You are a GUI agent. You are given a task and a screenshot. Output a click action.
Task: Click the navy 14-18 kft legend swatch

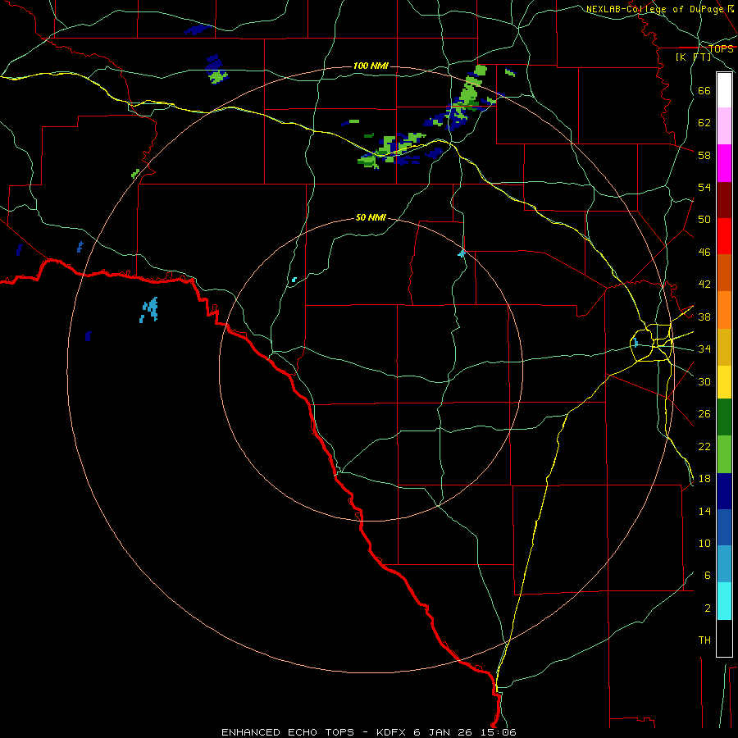point(724,491)
